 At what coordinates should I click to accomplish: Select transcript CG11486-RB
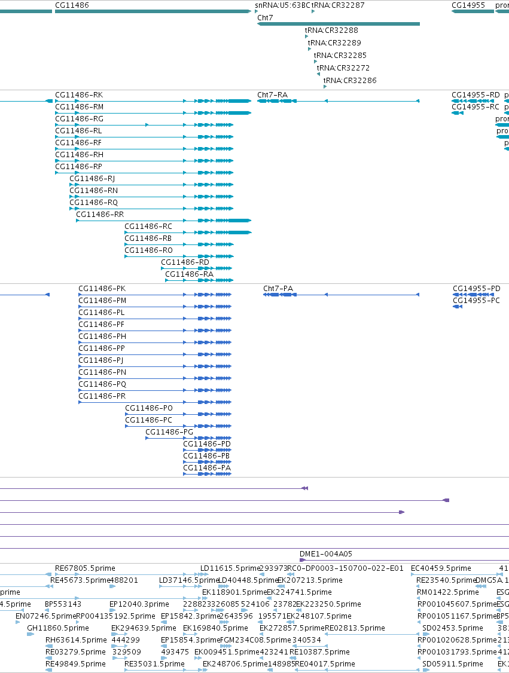179,244
